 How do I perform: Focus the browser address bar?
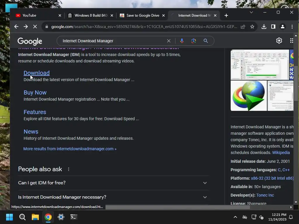(x=144, y=27)
